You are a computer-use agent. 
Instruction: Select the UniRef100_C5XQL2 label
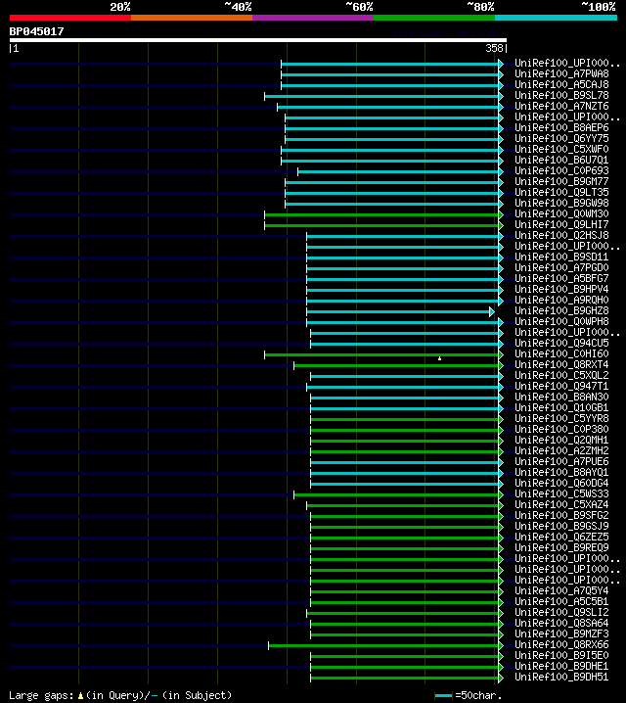point(561,375)
